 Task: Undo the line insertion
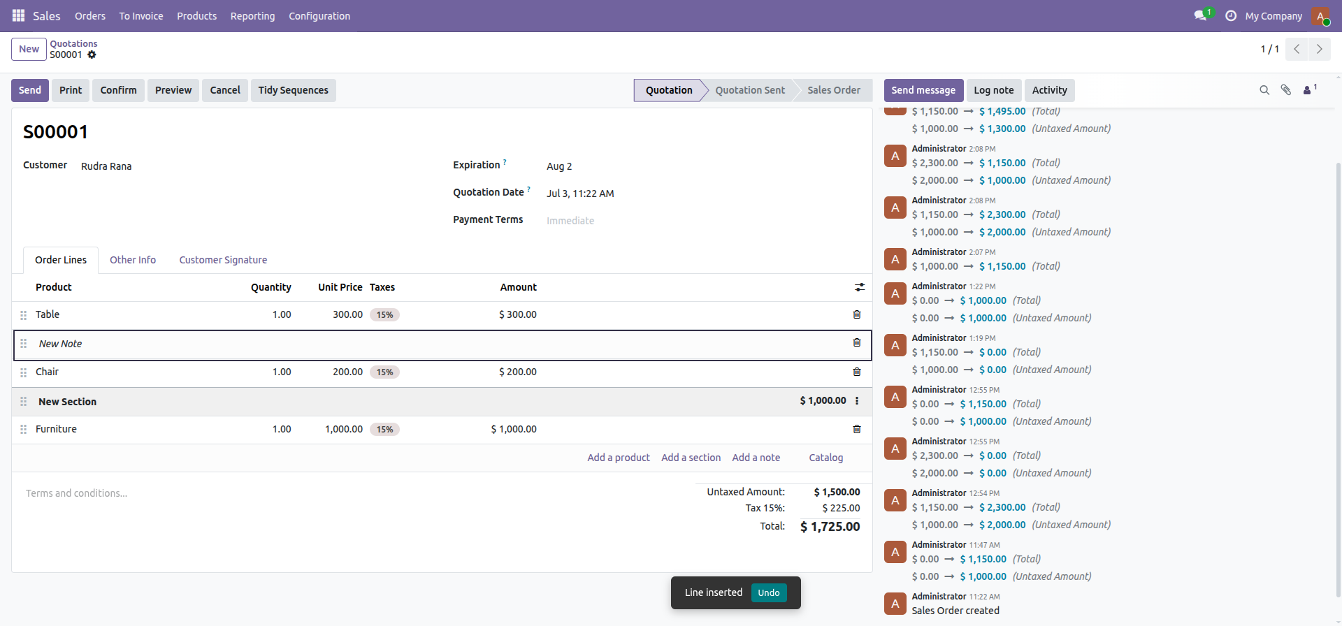[769, 592]
